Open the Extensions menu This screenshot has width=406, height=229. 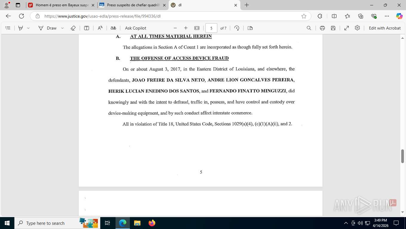tap(320, 16)
